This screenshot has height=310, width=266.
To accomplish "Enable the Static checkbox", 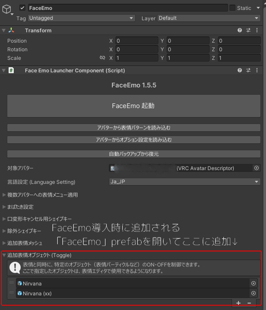I will [232, 8].
